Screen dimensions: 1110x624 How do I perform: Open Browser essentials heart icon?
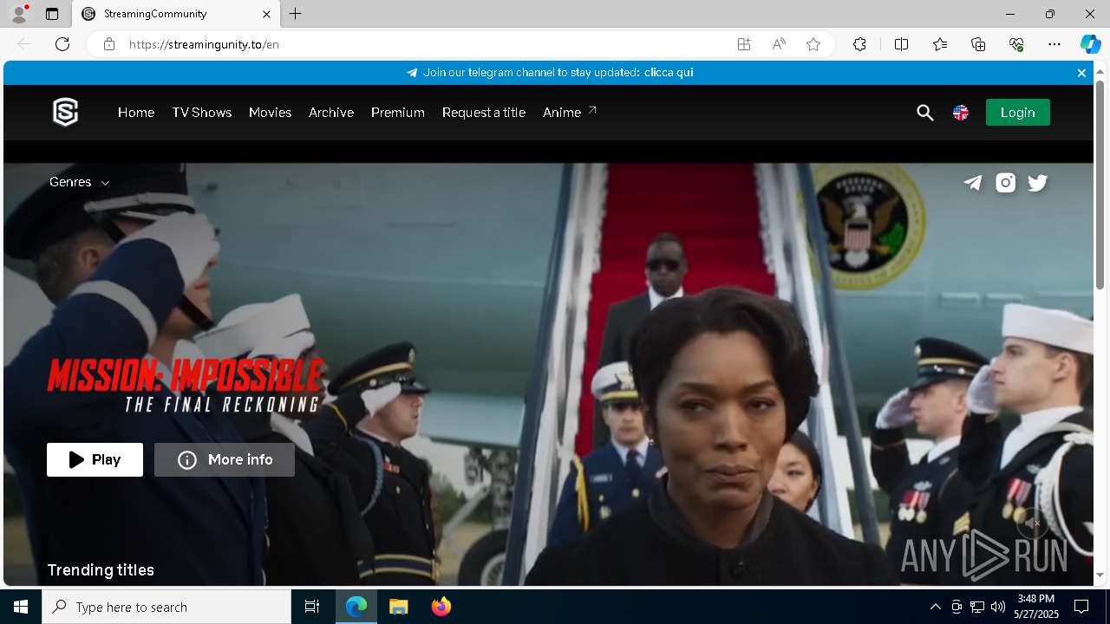1016,44
